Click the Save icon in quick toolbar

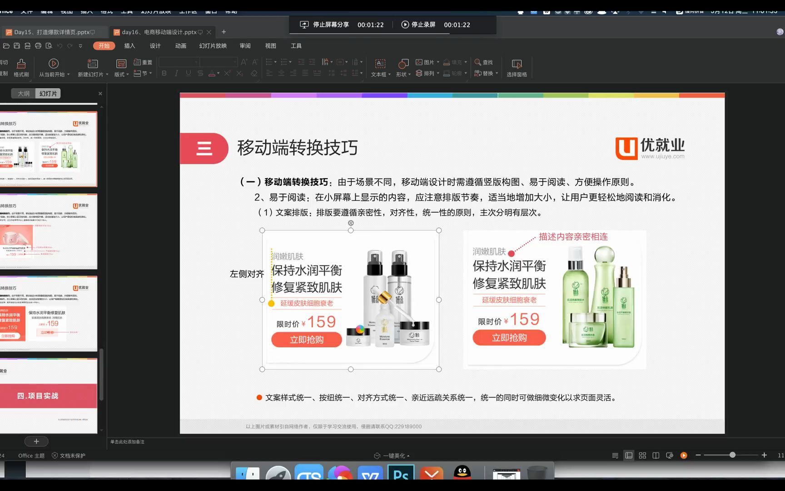coord(17,46)
